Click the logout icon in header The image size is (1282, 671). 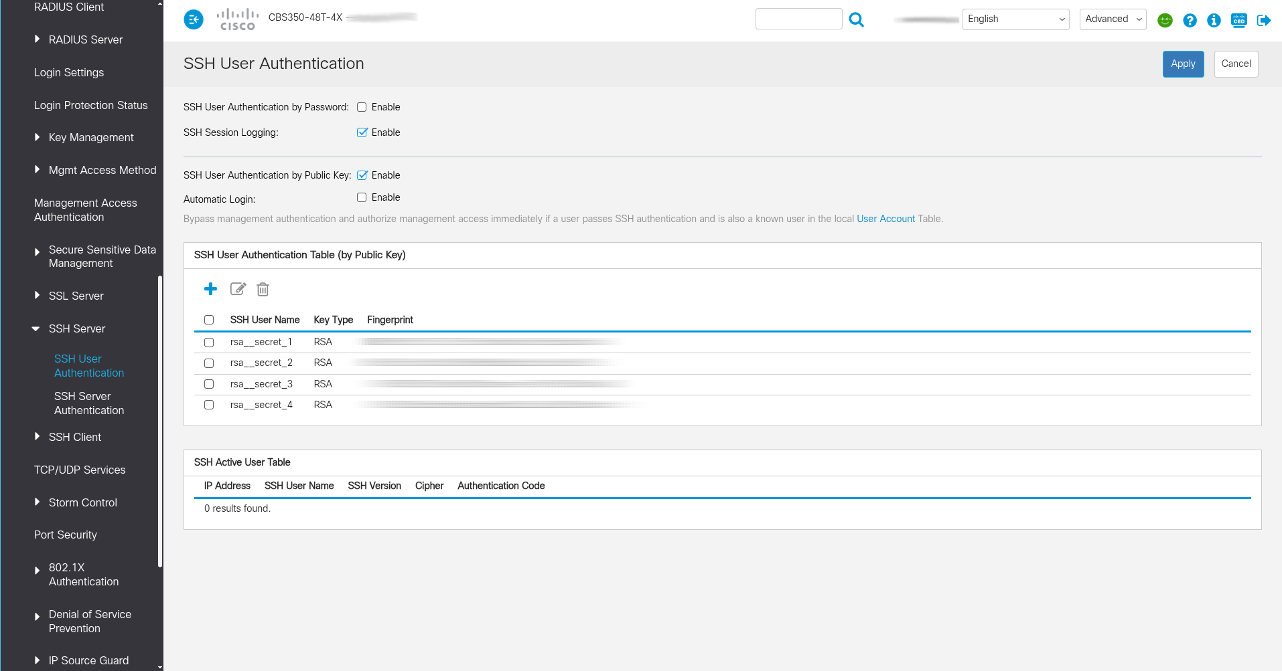[1264, 20]
